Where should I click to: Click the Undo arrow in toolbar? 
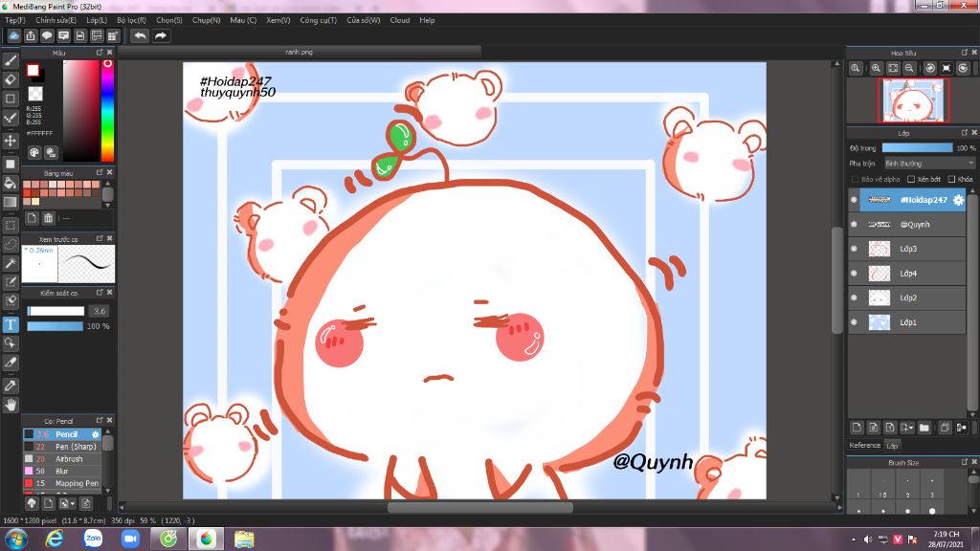coord(140,35)
